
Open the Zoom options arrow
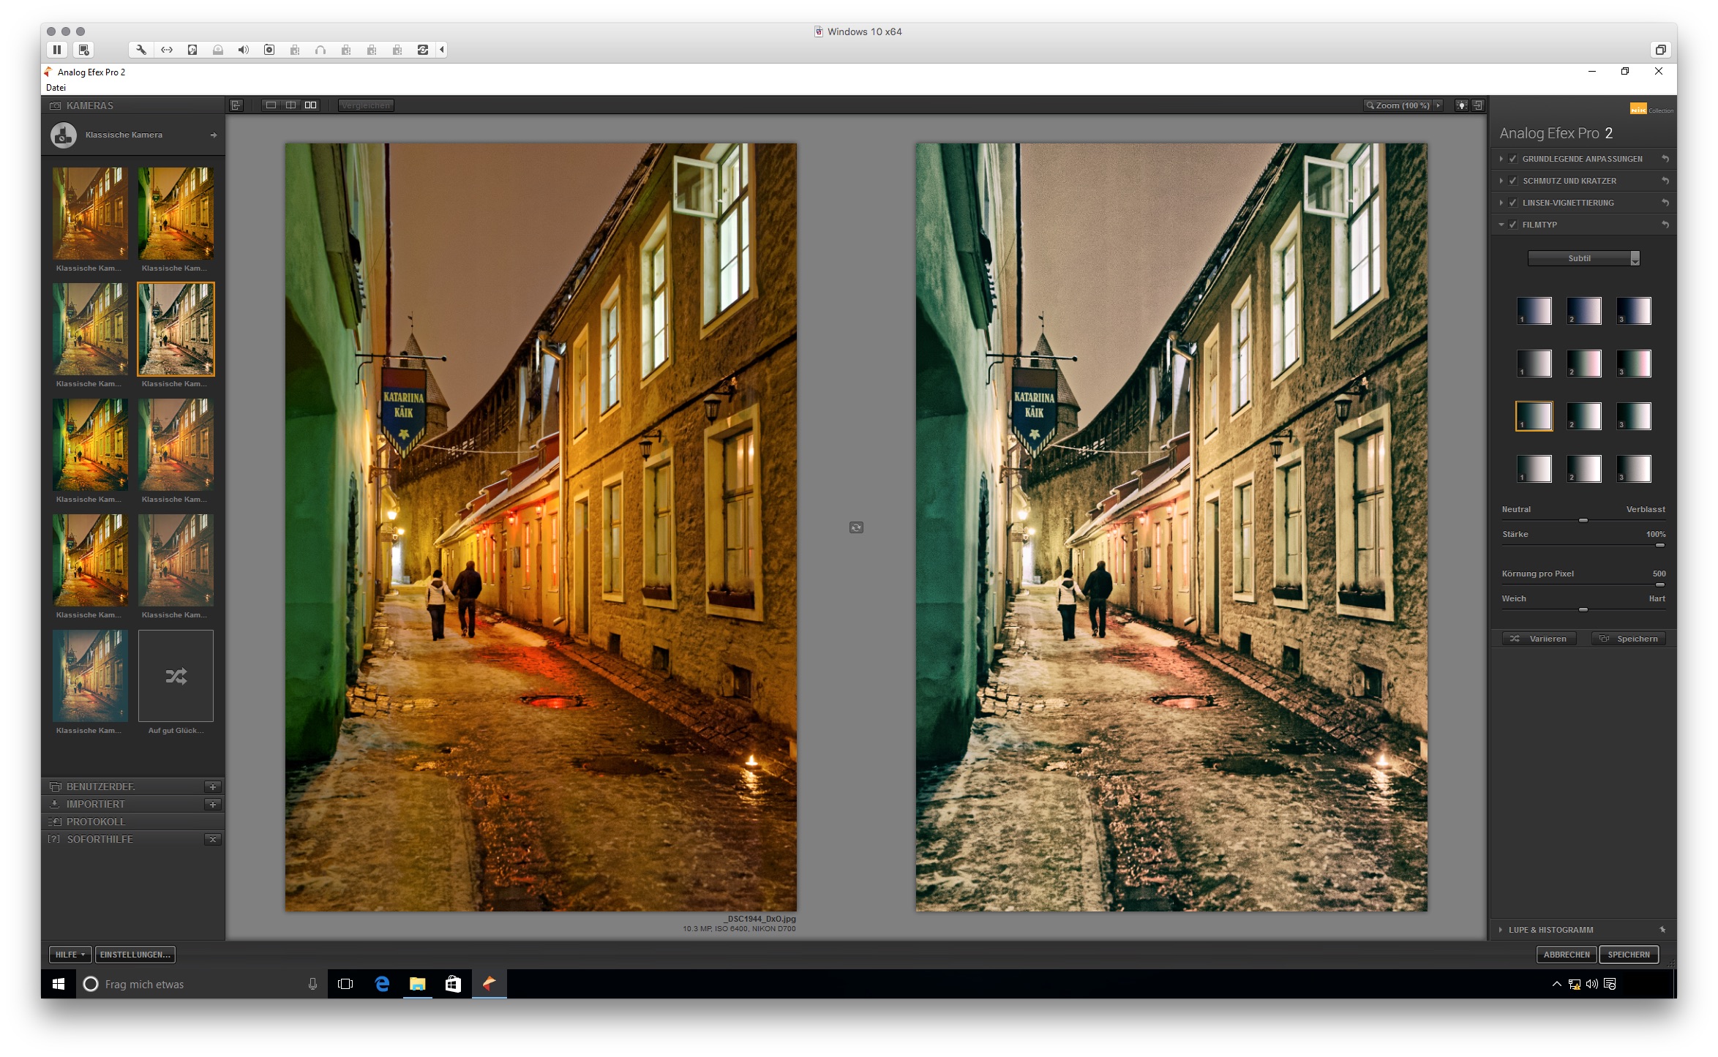coord(1438,105)
